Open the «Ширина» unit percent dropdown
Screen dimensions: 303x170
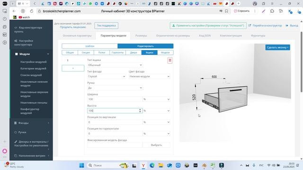pyautogui.click(x=156, y=99)
